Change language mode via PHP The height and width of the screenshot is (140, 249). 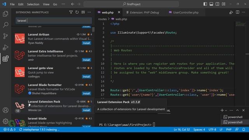point(229,129)
